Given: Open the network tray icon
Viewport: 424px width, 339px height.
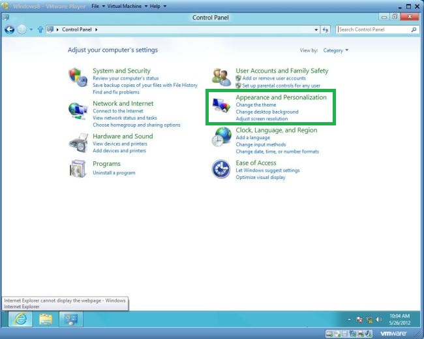Looking at the screenshot, I should (369, 319).
